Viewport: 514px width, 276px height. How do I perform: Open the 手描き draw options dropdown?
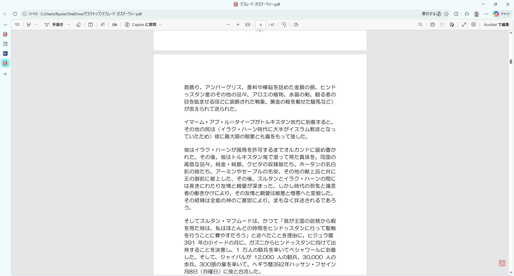69,25
